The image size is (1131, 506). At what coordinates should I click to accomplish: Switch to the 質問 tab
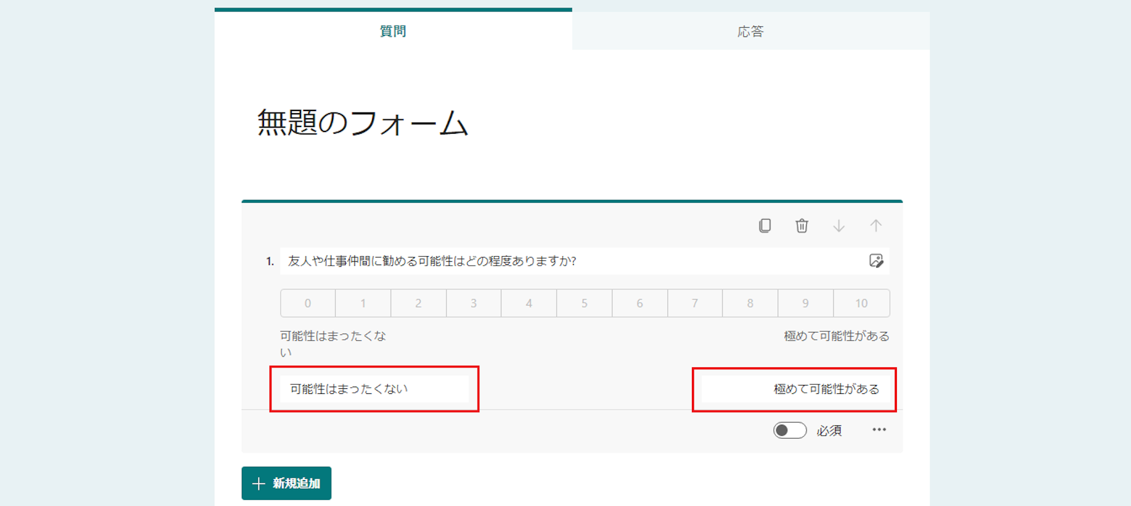(393, 31)
